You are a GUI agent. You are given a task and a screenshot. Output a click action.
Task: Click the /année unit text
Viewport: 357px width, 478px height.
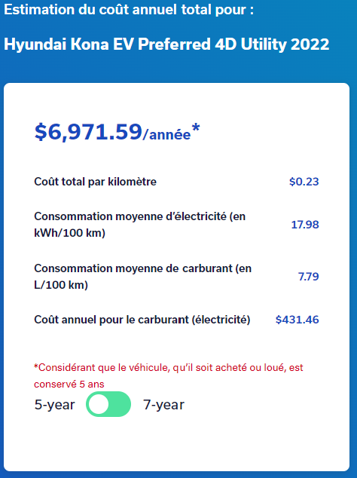(x=166, y=134)
